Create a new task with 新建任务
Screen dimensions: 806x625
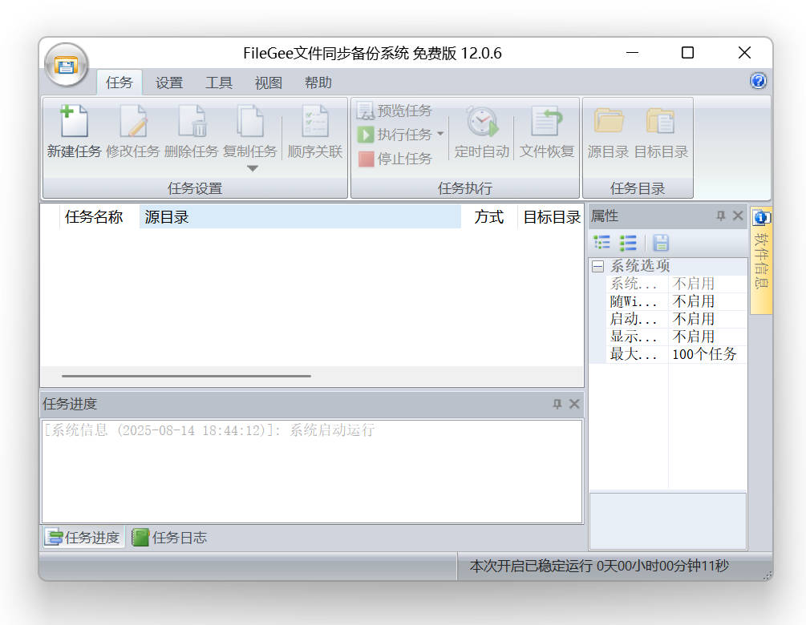pyautogui.click(x=74, y=131)
